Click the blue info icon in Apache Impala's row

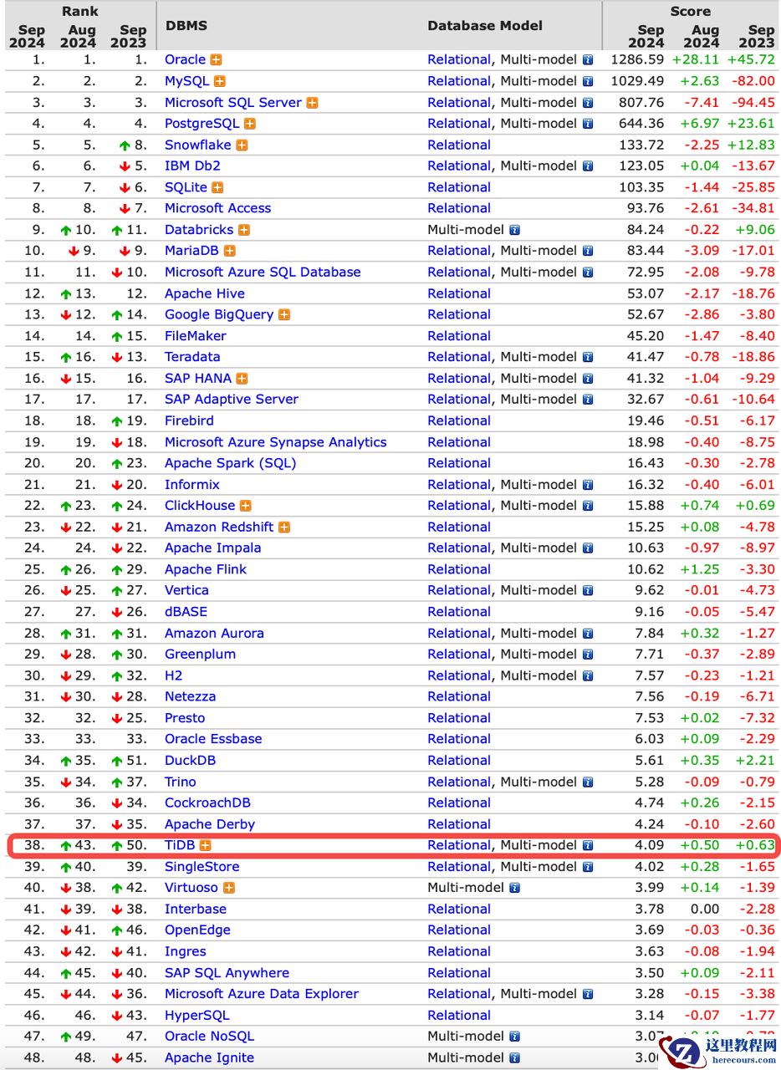coord(588,548)
